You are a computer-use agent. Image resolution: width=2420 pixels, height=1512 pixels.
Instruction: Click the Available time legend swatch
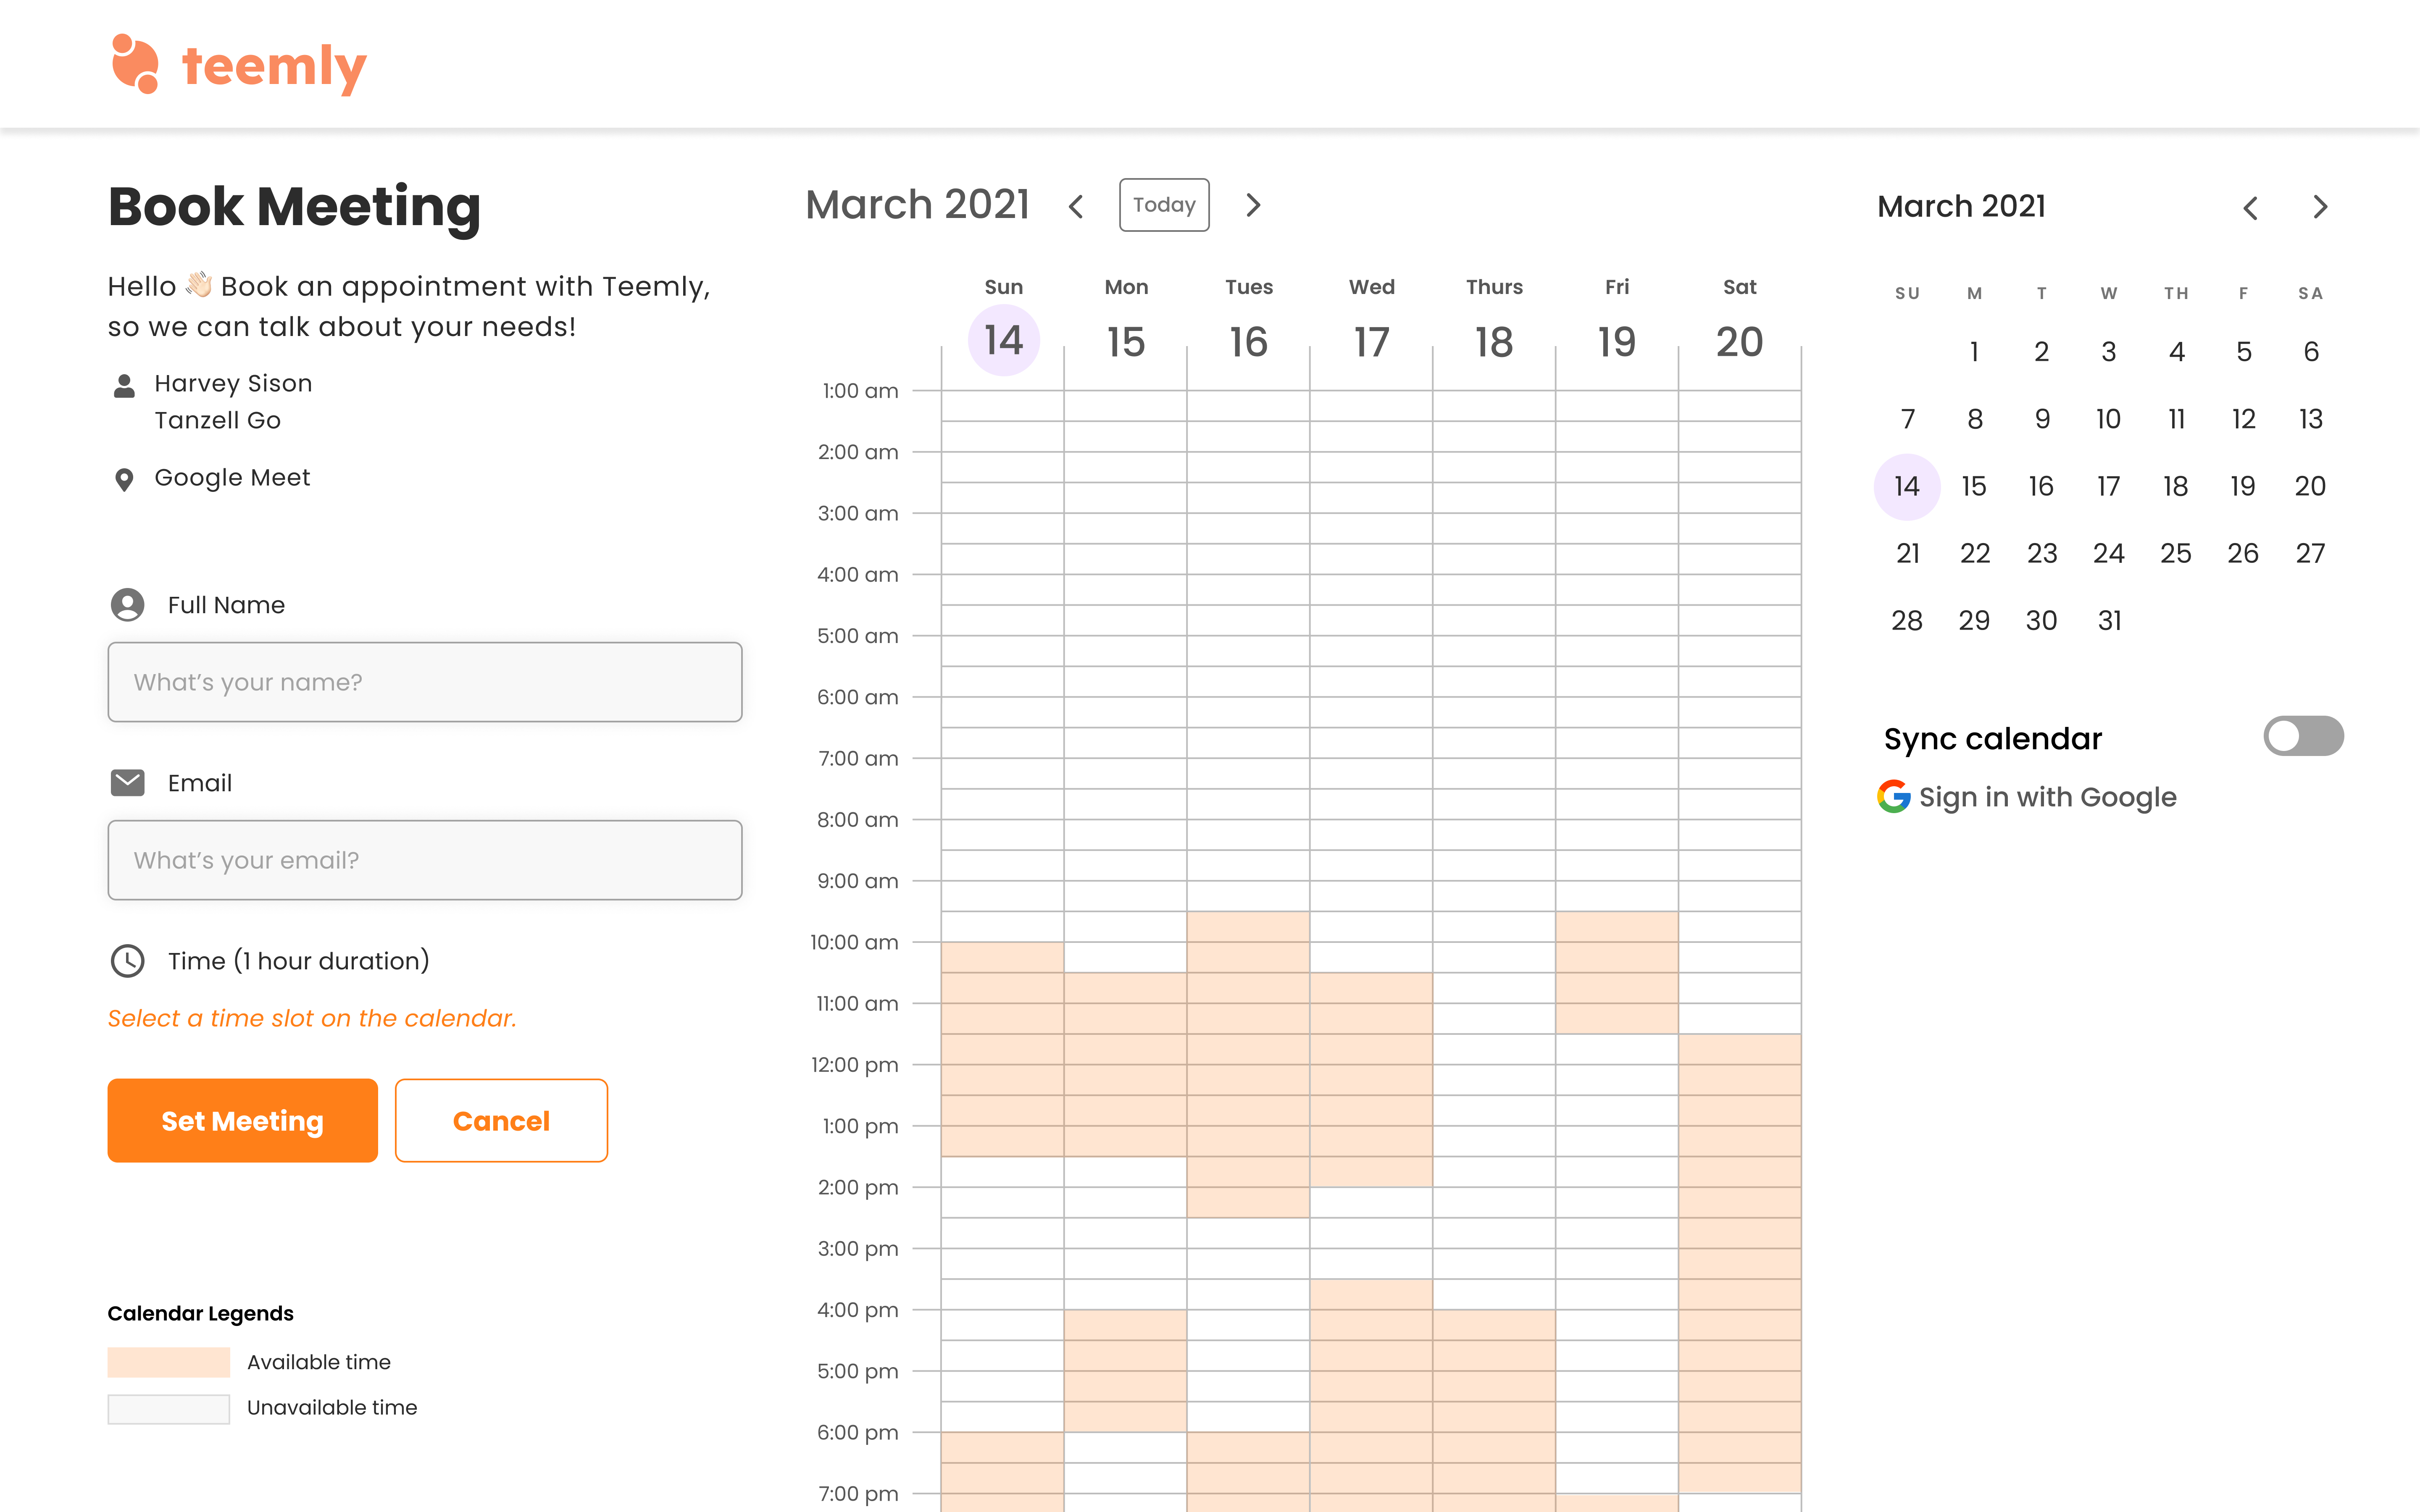(168, 1362)
